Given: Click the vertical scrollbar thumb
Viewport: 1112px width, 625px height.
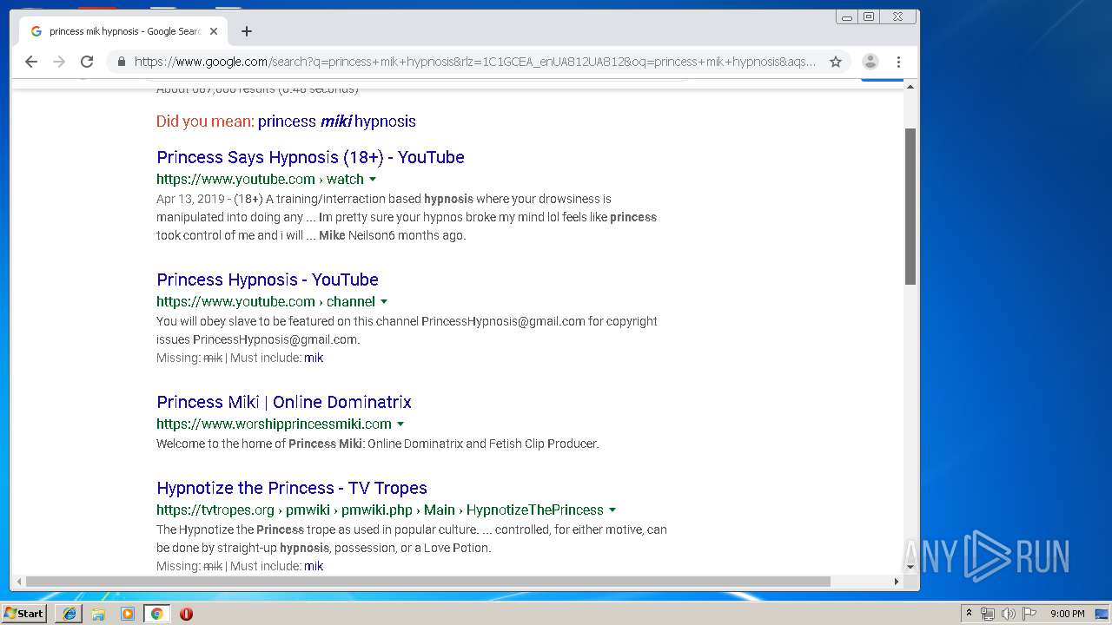Looking at the screenshot, I should [x=910, y=206].
